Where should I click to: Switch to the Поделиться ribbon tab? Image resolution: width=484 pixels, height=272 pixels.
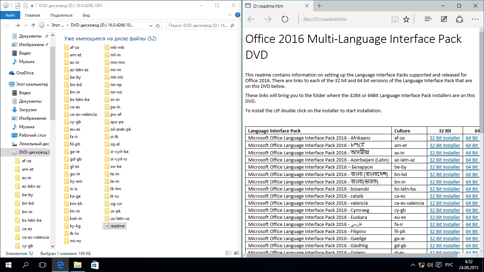click(x=61, y=15)
